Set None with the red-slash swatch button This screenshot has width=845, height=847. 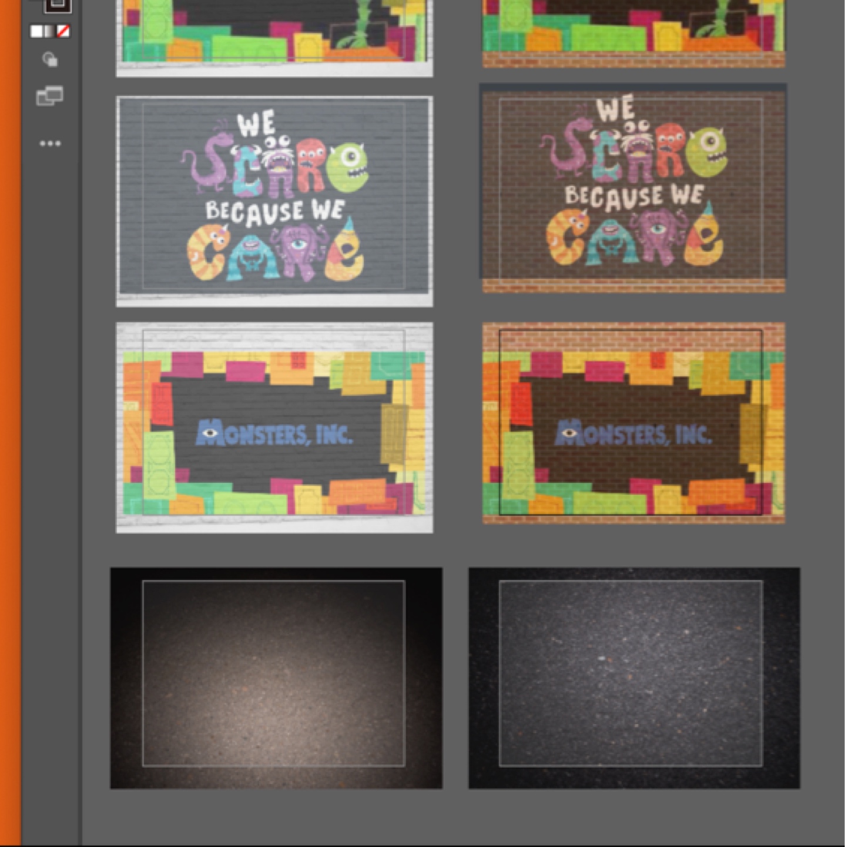click(63, 31)
